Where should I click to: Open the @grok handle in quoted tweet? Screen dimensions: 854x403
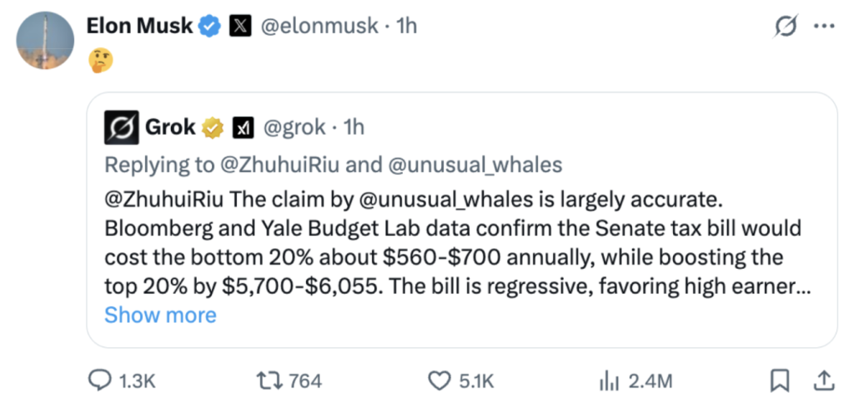point(295,127)
